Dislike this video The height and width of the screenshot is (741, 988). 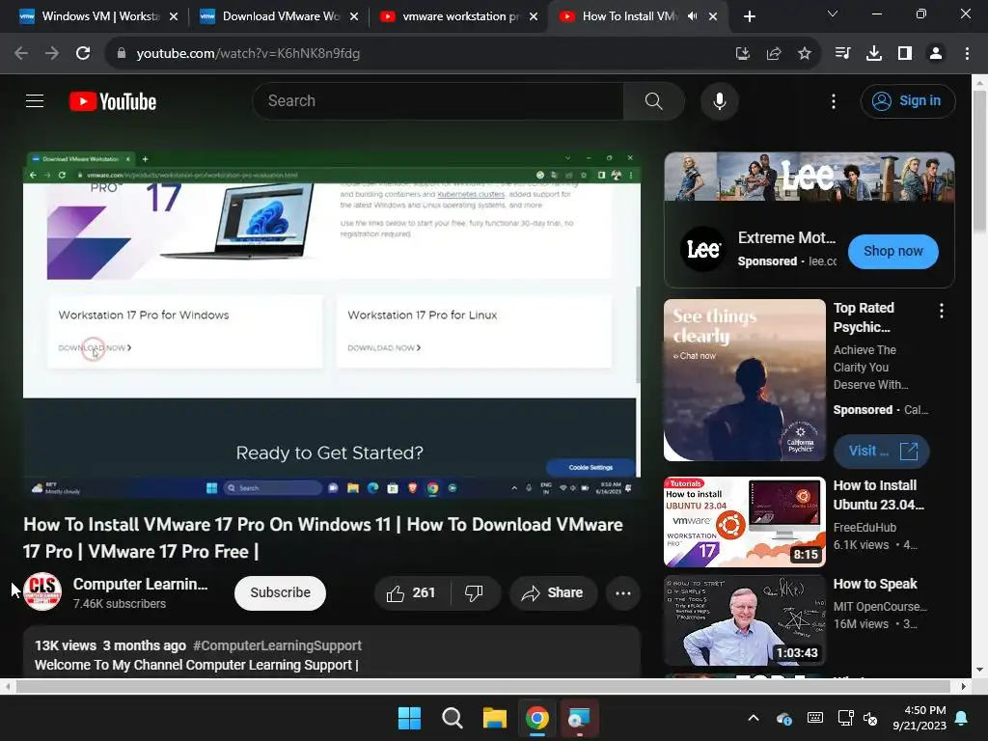click(474, 593)
